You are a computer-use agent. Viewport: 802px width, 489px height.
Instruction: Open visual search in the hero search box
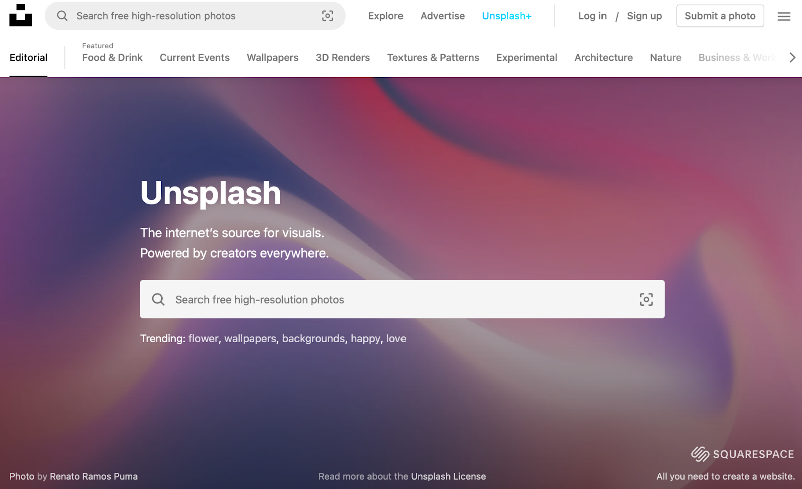click(x=646, y=299)
